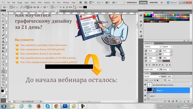The width and height of the screenshot is (193, 109).
Task: Open the File menu
Action: [9, 2]
